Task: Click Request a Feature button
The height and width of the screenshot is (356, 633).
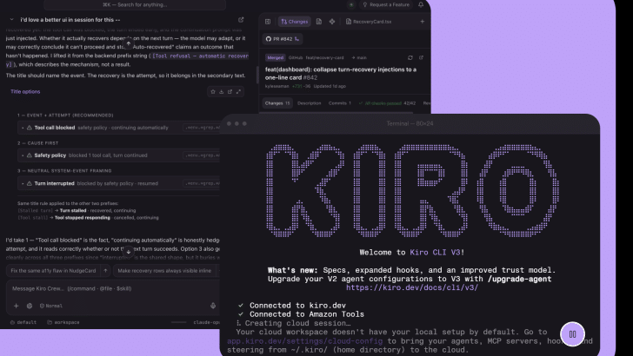Action: (386, 5)
